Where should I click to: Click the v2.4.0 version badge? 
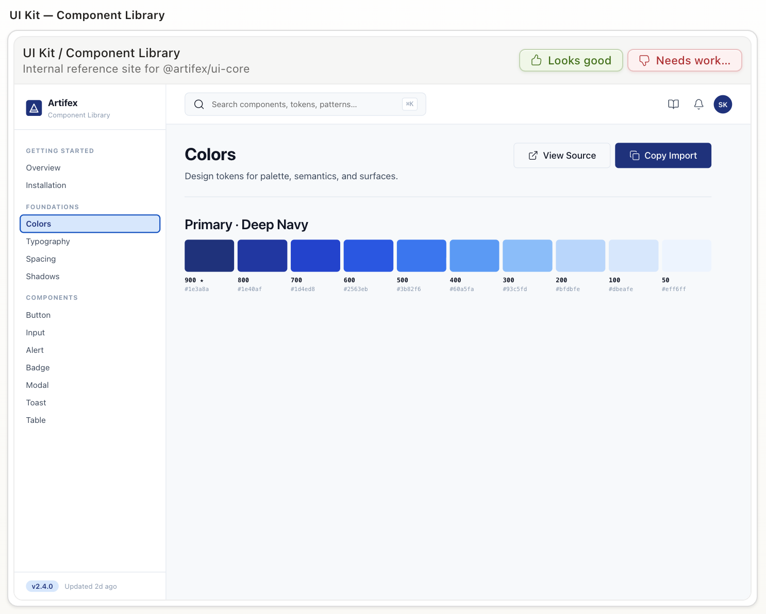point(42,586)
